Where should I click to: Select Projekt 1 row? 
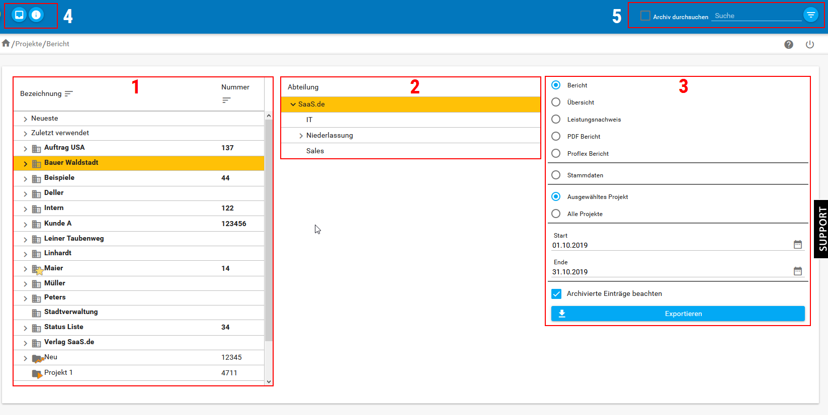tap(139, 372)
